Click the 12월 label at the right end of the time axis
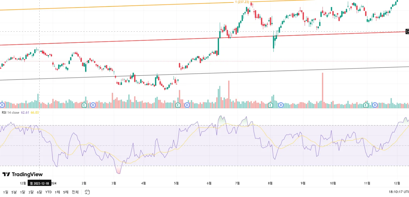This screenshot has width=409, height=197. (x=397, y=183)
